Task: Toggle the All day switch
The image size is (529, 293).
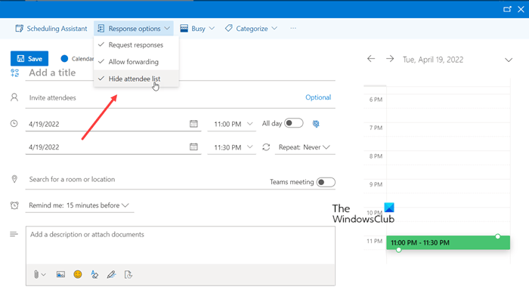Action: [293, 123]
